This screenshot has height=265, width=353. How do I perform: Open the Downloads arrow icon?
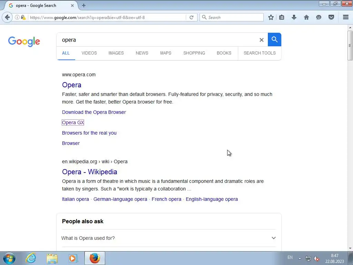pyautogui.click(x=294, y=17)
